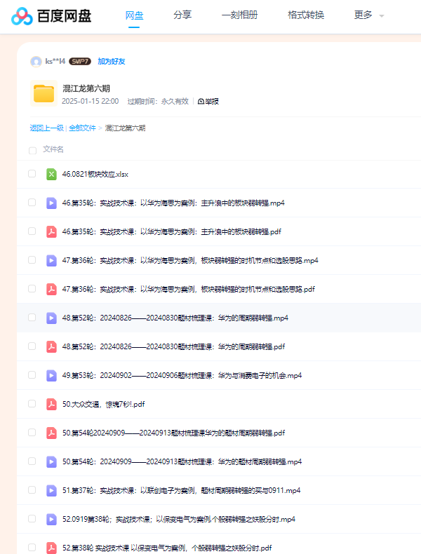Screen dimensions: 421x554
Task: Click the PDF icon of 47.第36轮 pdf
Action: pos(52,290)
